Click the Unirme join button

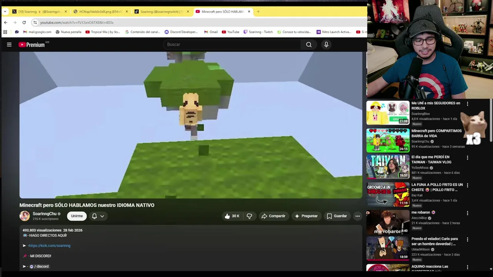click(77, 216)
